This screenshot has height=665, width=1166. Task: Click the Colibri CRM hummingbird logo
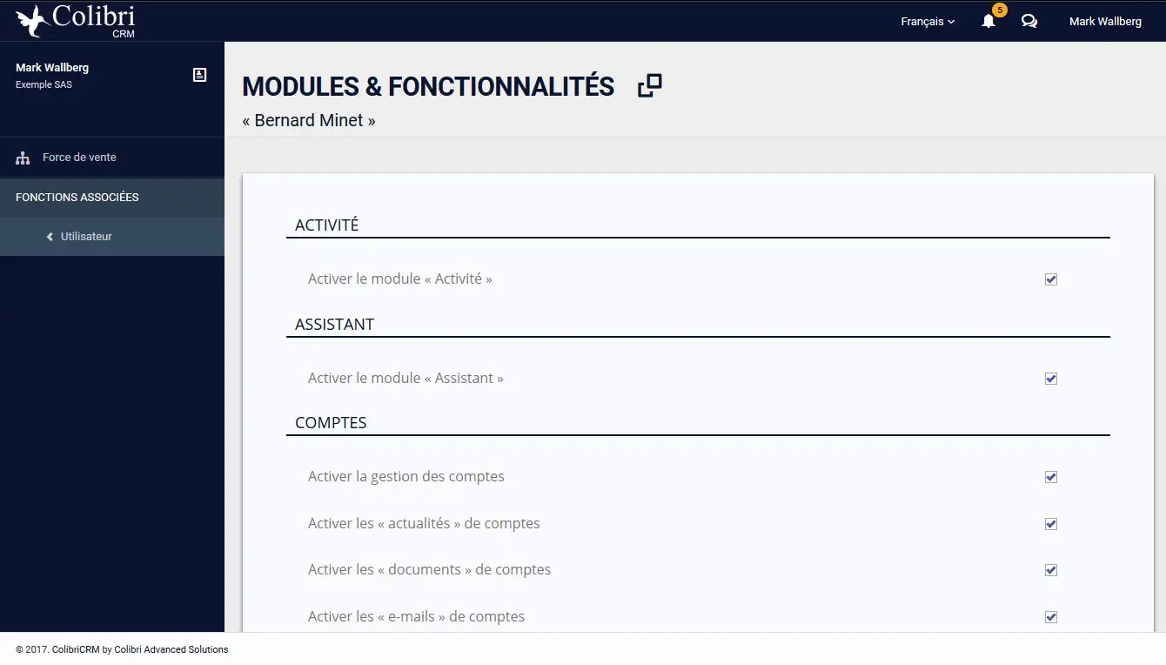pyautogui.click(x=32, y=21)
